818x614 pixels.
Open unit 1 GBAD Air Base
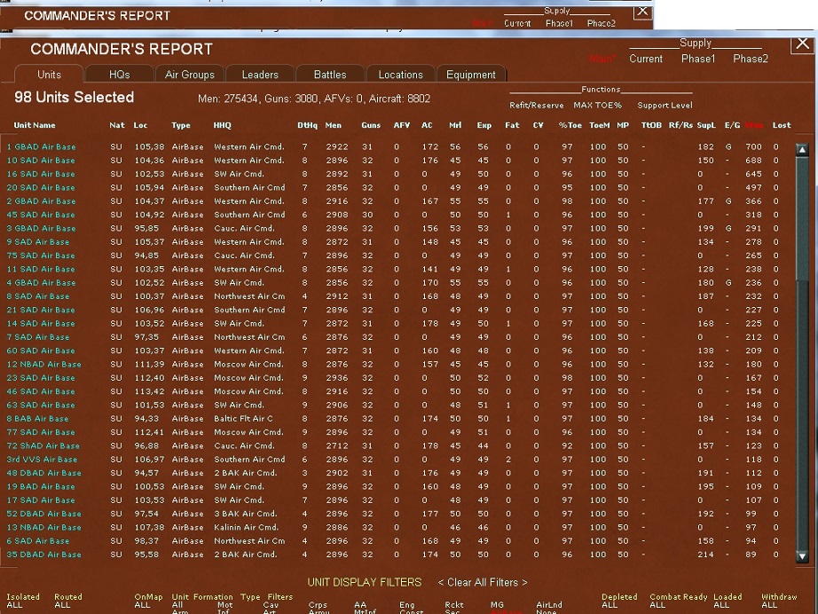click(41, 147)
